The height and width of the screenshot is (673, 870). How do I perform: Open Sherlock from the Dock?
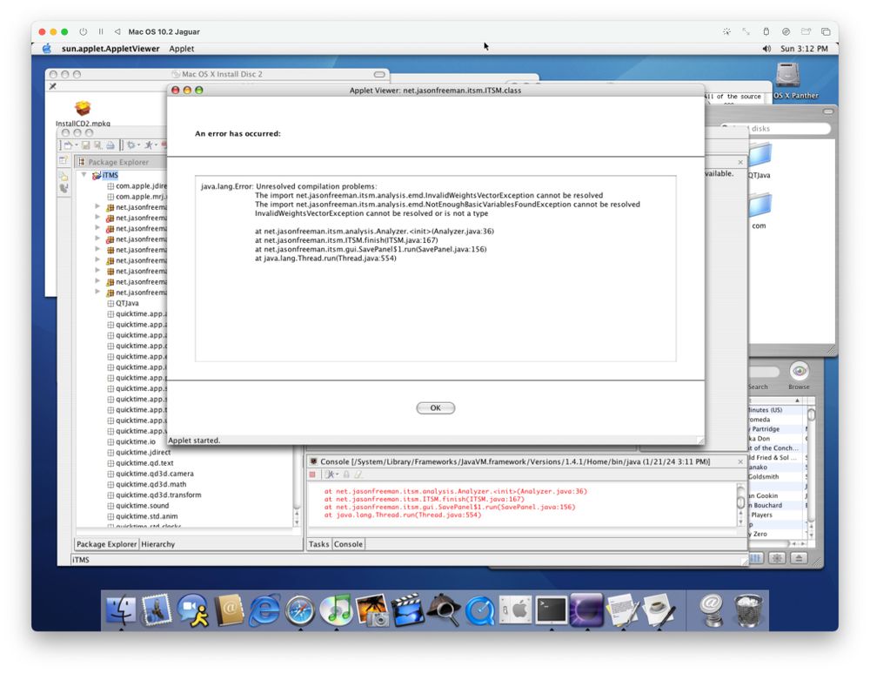tap(444, 609)
